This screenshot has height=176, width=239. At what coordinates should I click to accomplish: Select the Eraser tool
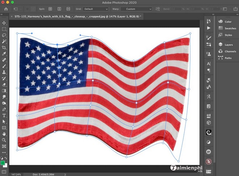coord(4,85)
